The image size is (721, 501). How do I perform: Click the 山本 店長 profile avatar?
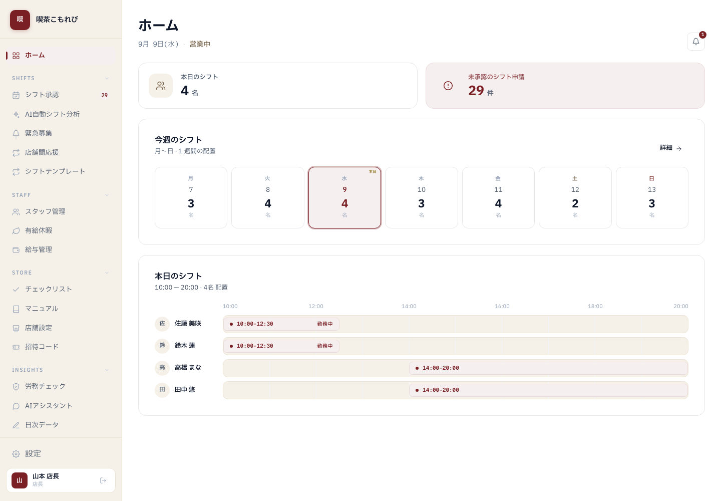[x=20, y=480]
